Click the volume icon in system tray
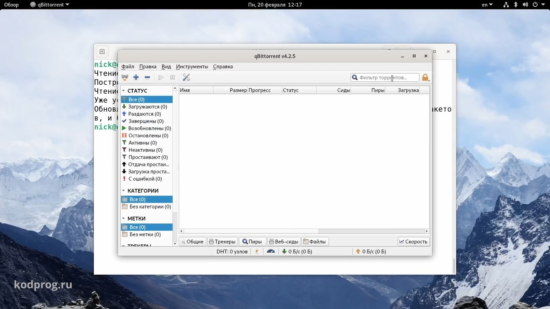 (x=525, y=5)
